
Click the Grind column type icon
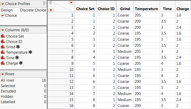3,47
